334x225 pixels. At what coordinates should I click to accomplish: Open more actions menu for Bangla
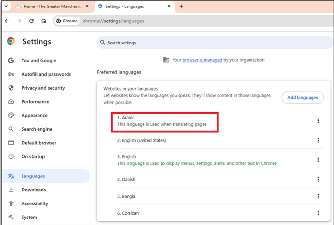pyautogui.click(x=318, y=196)
